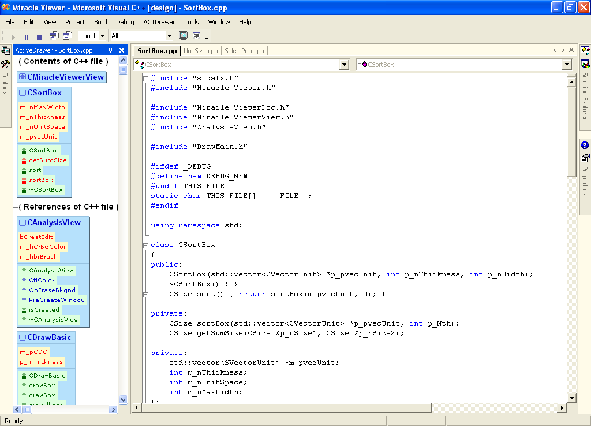The image size is (591, 426).
Task: Toggle the checkbox on the CAnalysisView class header
Action: coord(23,222)
